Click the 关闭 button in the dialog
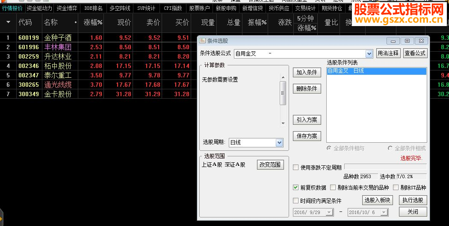This screenshot has width=449, height=226. [413, 212]
